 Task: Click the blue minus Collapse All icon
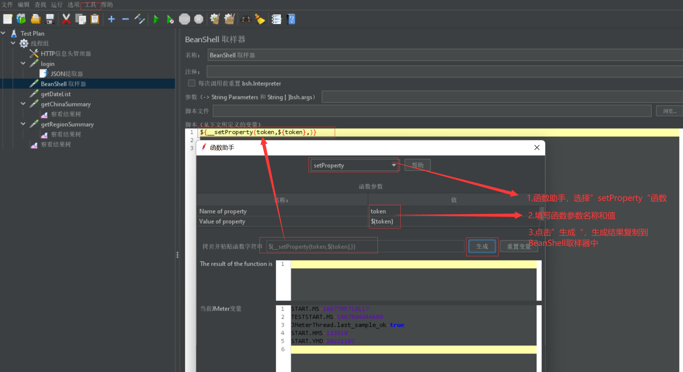[125, 19]
